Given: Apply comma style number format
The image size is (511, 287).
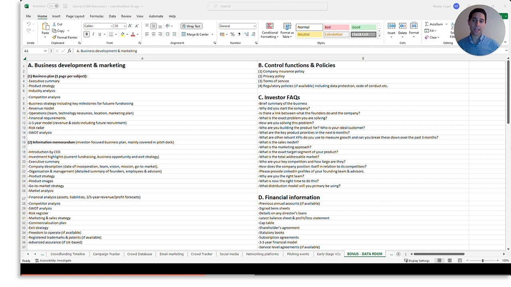Looking at the screenshot, I should coord(239,34).
